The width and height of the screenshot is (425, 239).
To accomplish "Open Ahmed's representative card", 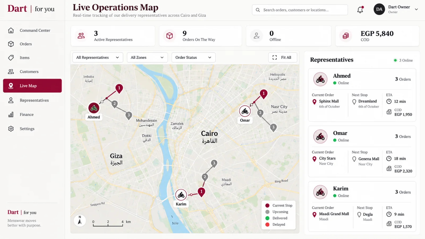I will (x=362, y=95).
